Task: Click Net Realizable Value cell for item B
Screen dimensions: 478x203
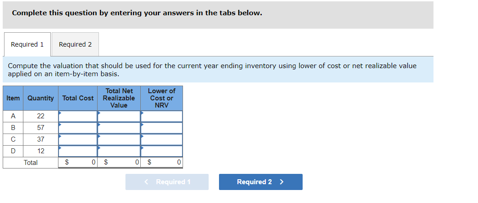Action: [119, 128]
